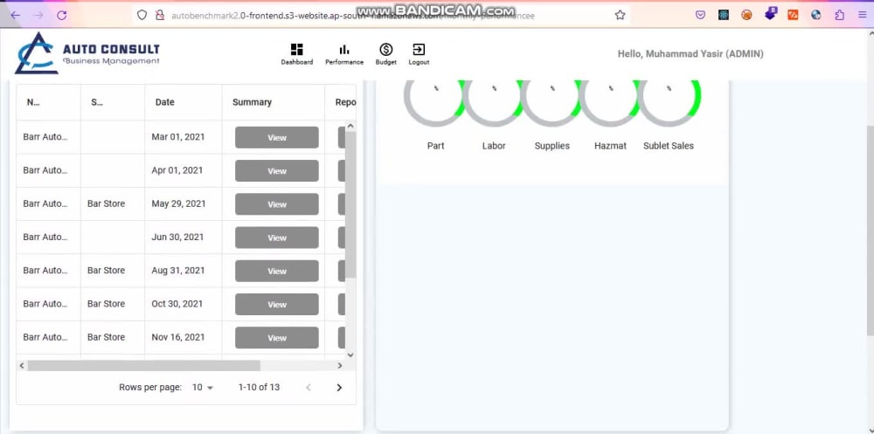Click the Part percentage gauge
874x434 pixels.
pos(436,96)
